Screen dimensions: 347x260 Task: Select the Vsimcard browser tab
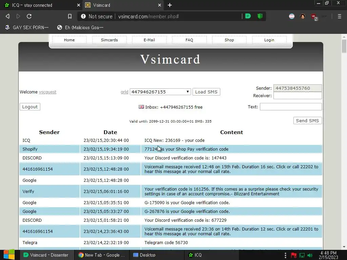pos(123,5)
